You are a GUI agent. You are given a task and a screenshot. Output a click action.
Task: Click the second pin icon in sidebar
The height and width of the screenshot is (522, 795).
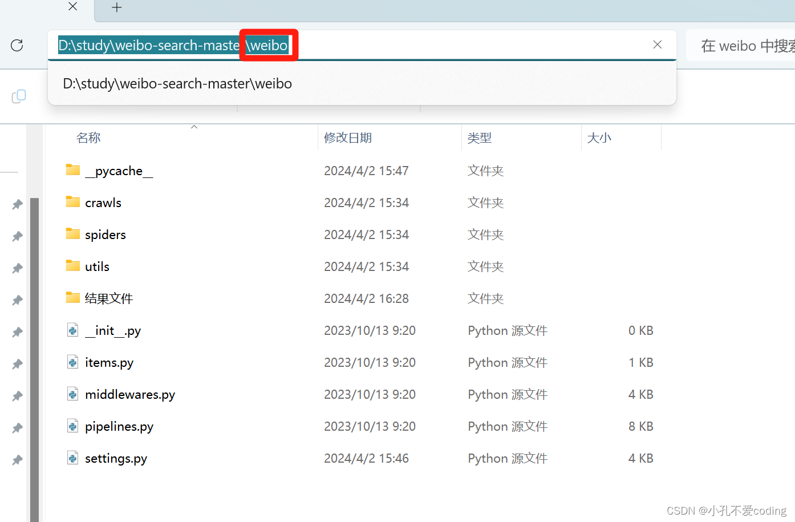[x=18, y=236]
